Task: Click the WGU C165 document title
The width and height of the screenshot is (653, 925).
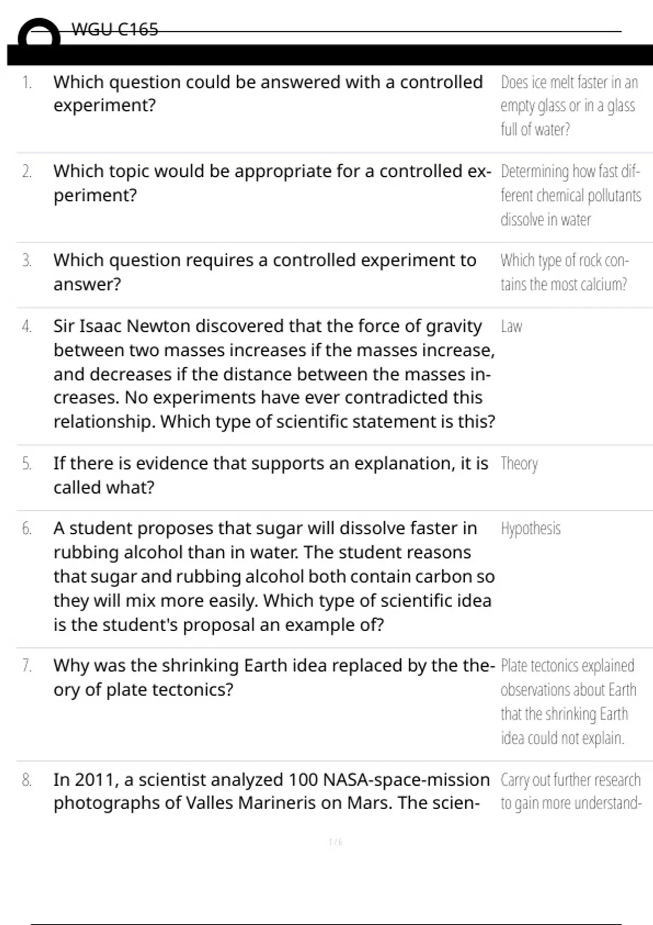Action: click(115, 29)
